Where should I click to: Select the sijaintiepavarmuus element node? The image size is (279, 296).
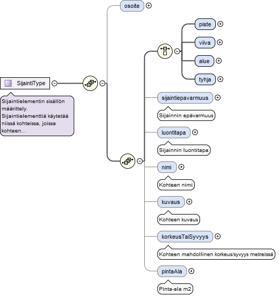[185, 98]
